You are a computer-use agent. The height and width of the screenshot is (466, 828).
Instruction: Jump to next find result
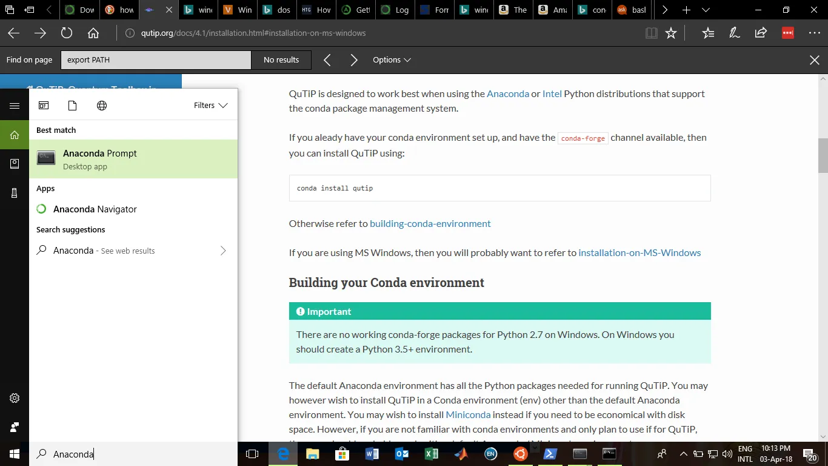tap(354, 60)
